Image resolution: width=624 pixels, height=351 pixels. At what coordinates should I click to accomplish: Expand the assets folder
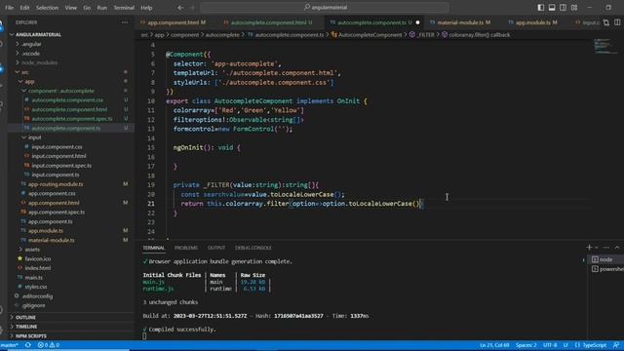(32, 250)
